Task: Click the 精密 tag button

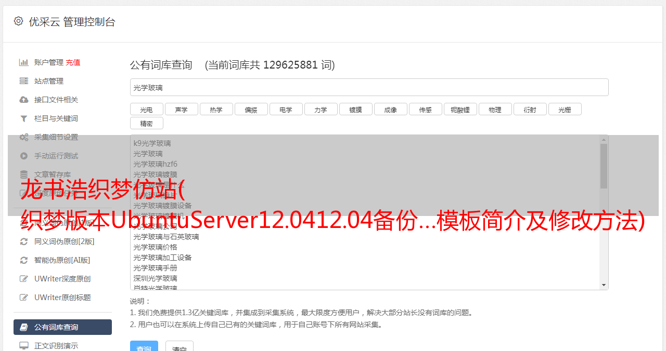Action: pos(146,123)
